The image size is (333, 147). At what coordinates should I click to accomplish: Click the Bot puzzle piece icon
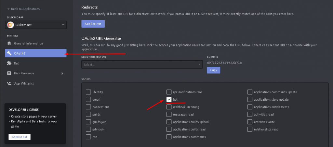9,63
